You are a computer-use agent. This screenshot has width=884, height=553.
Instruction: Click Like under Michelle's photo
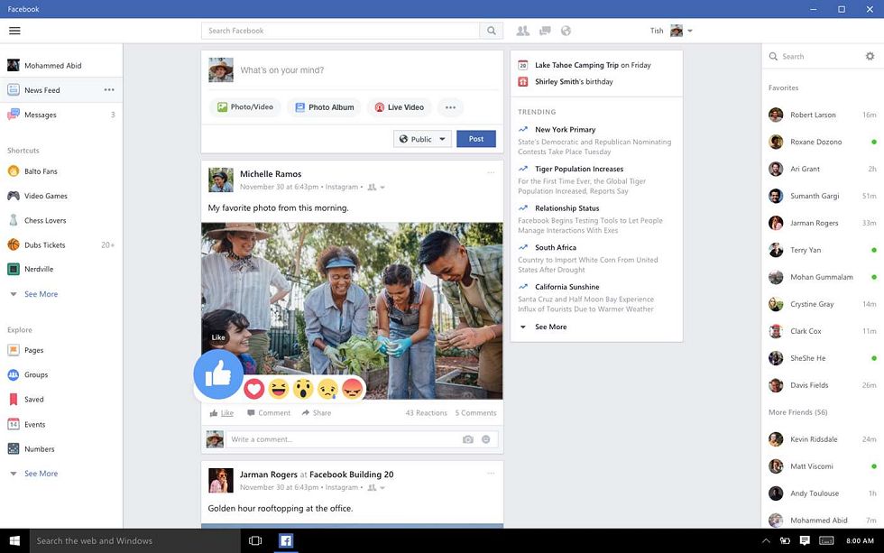222,412
